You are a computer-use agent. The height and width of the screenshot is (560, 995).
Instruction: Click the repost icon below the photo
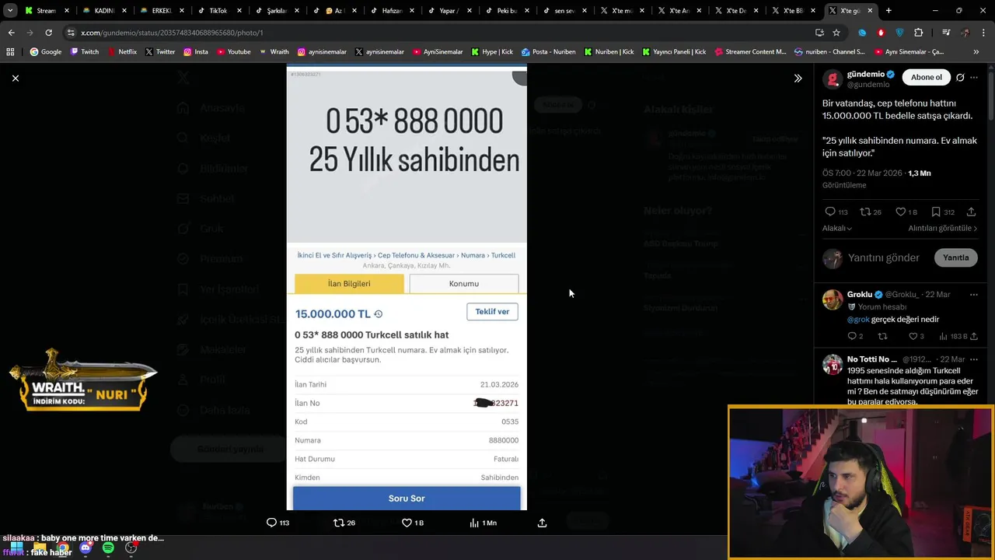[x=338, y=523]
